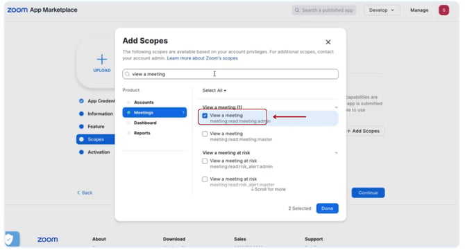Check View a meeting at risk master
465x250 pixels.
205,179
